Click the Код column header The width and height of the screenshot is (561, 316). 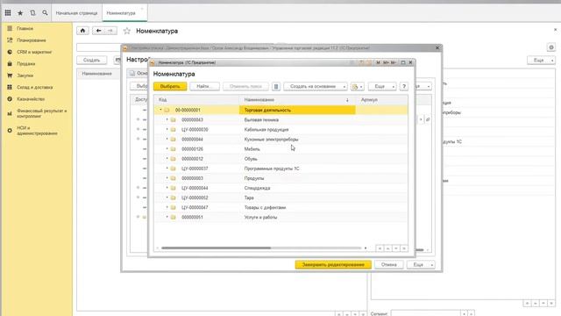coord(196,100)
